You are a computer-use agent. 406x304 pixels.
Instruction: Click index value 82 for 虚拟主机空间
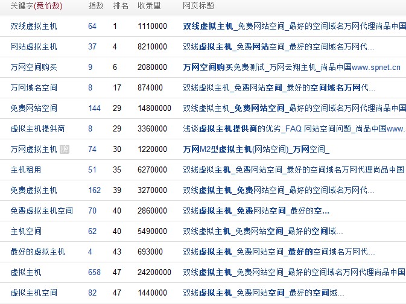tap(92, 293)
